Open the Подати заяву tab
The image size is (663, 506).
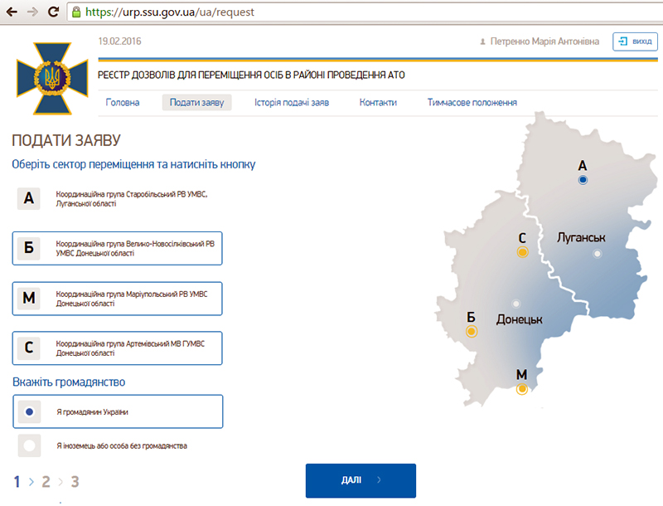click(x=196, y=102)
